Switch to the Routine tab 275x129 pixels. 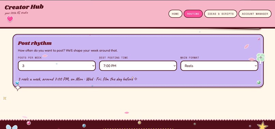click(x=193, y=14)
